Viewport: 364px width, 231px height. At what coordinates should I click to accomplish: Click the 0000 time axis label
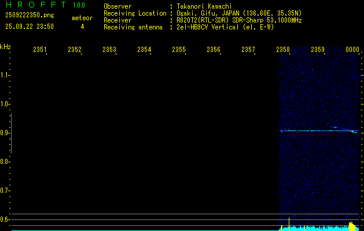[x=352, y=50]
